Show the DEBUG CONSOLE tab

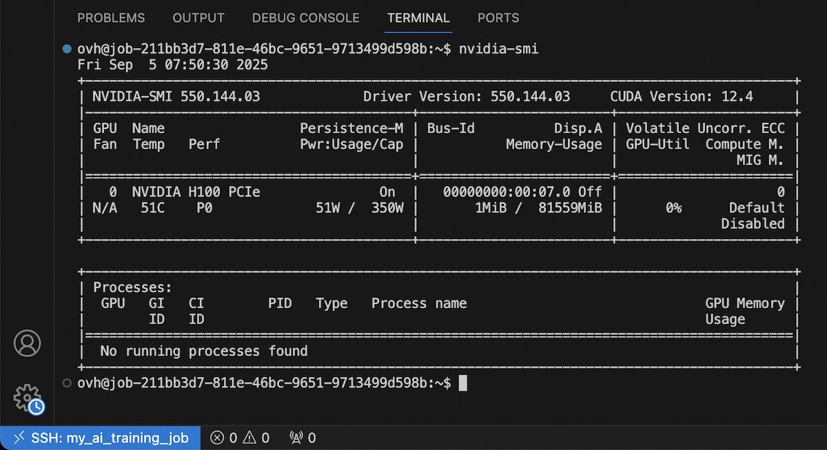[x=305, y=18]
